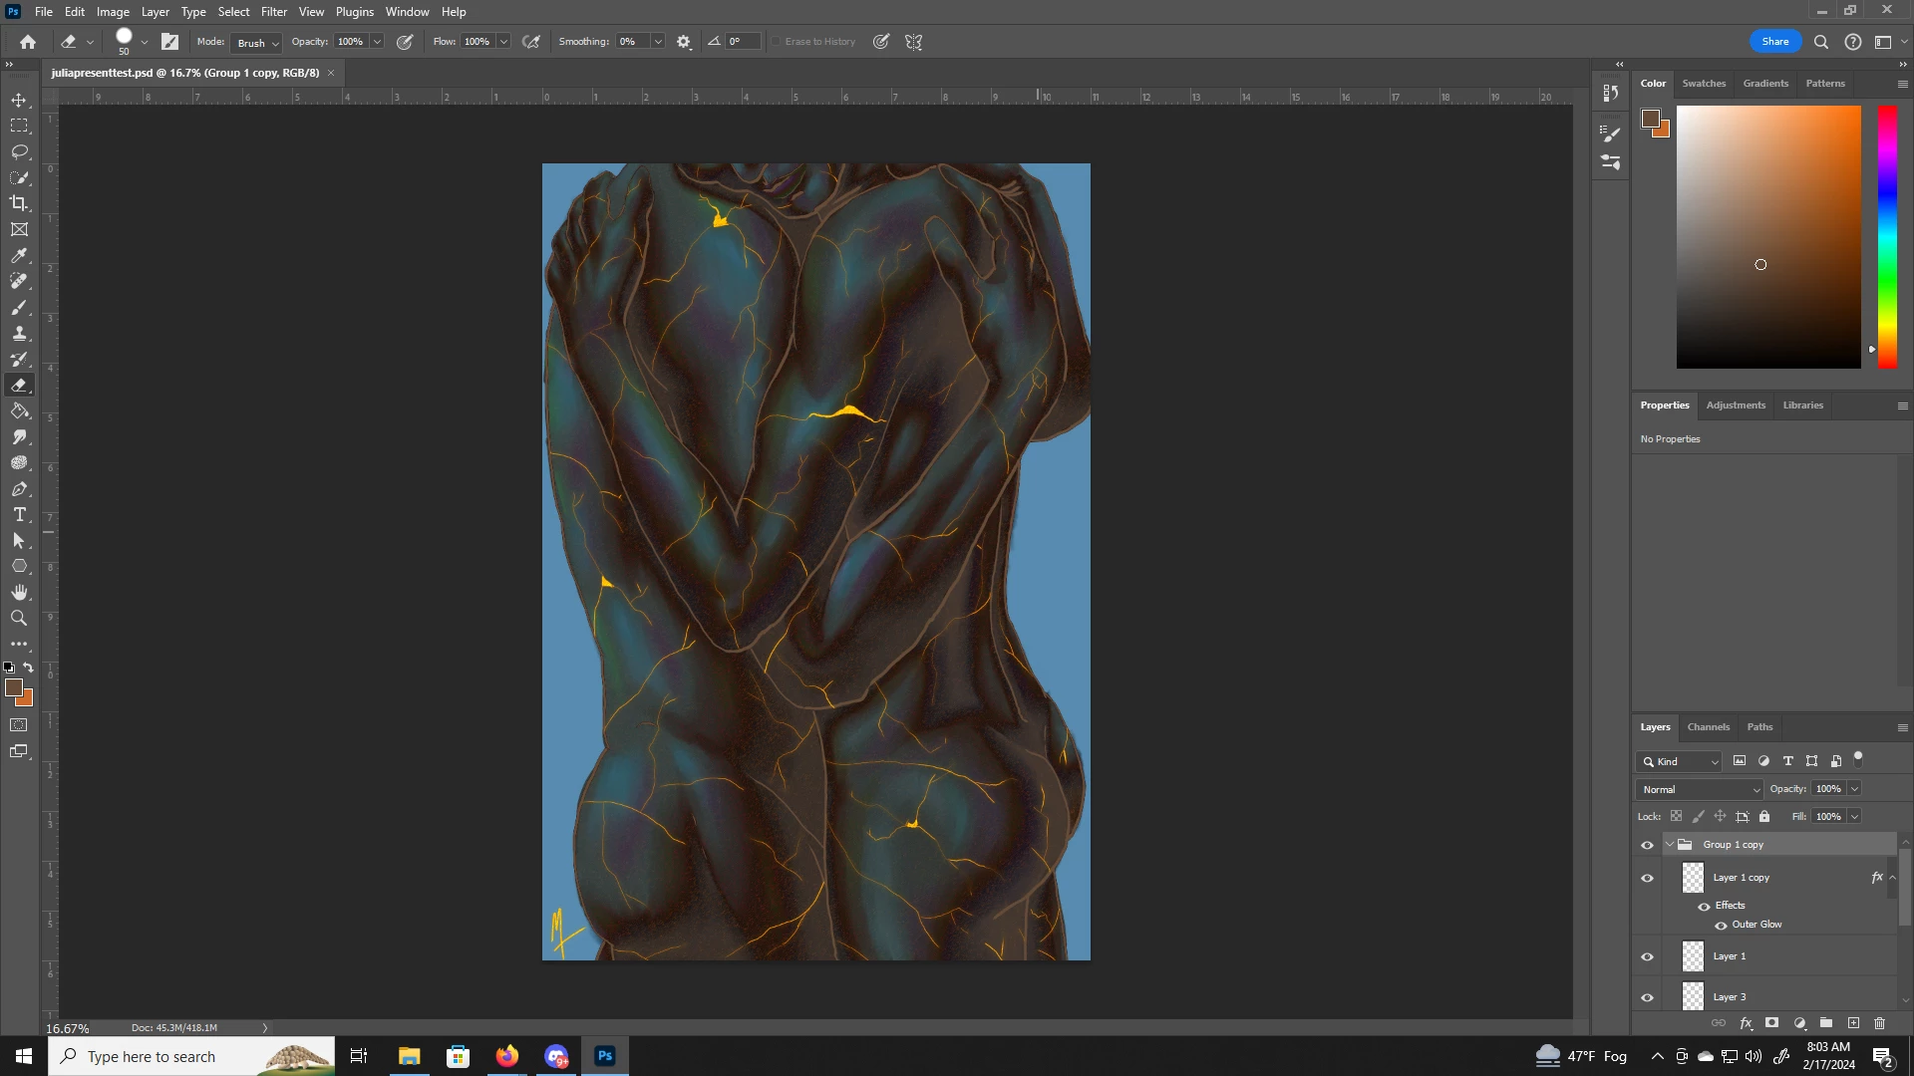Click the vertical hue slider strip
Viewport: 1914px width, 1076px height.
1887,236
